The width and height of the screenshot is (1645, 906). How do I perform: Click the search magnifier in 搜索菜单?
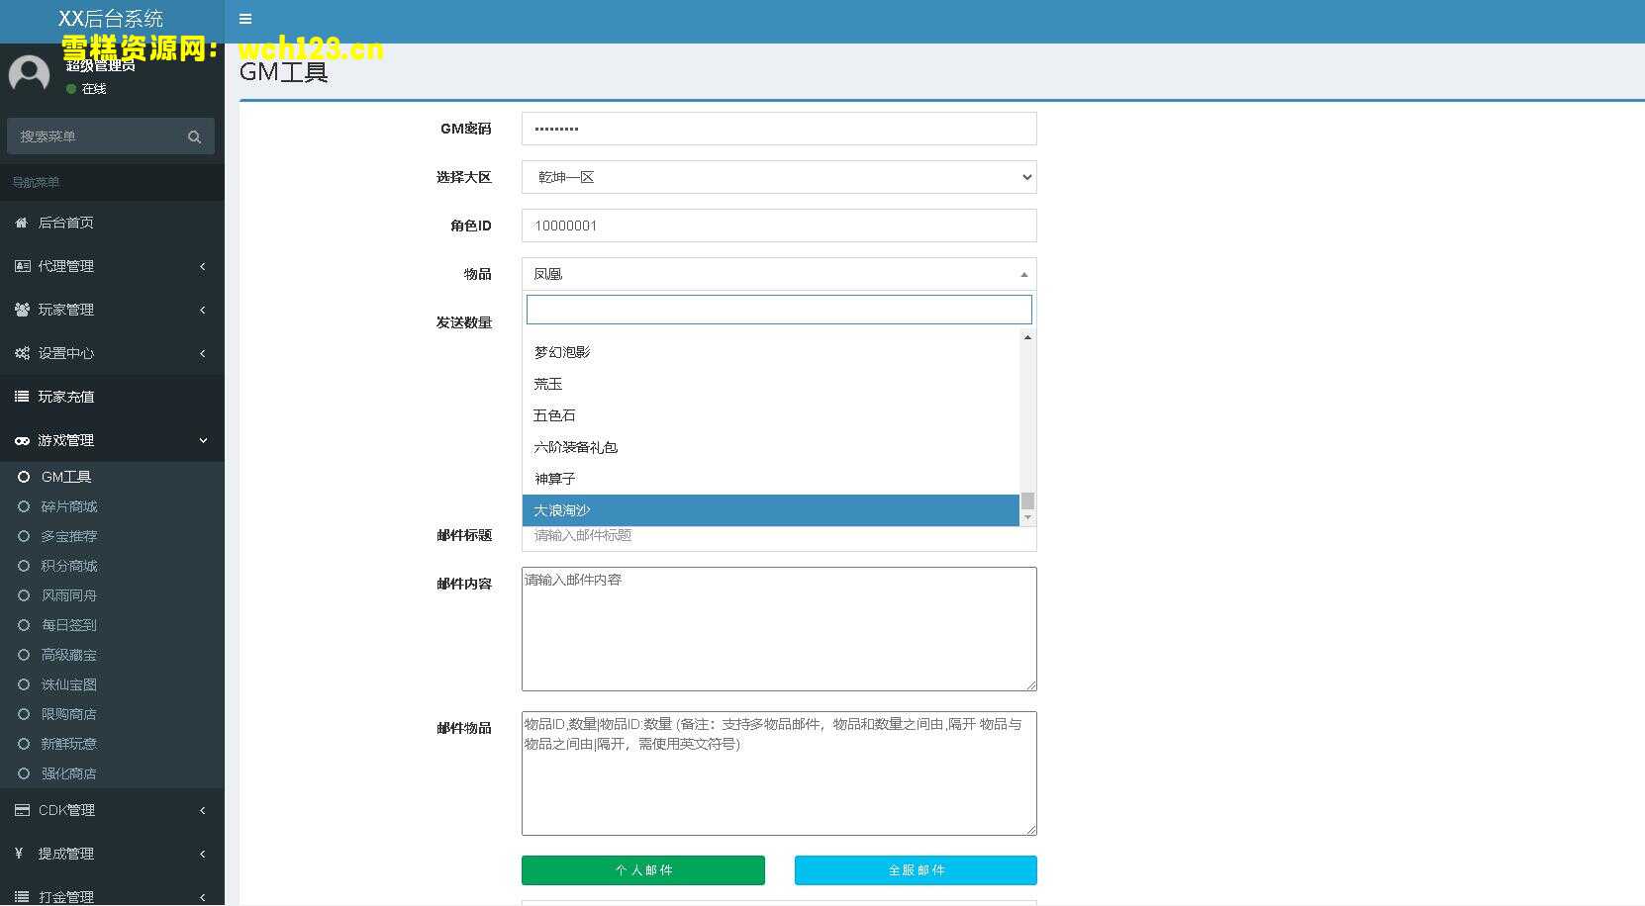pos(194,136)
